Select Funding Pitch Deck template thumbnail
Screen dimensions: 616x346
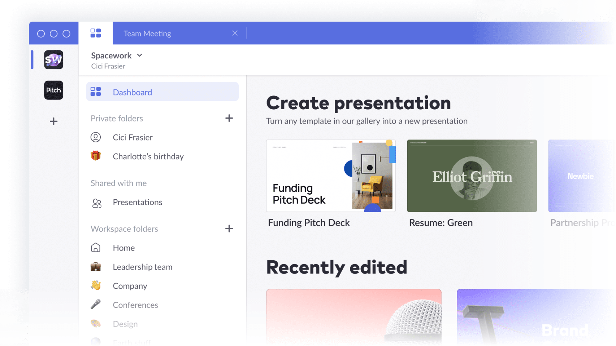pos(331,176)
